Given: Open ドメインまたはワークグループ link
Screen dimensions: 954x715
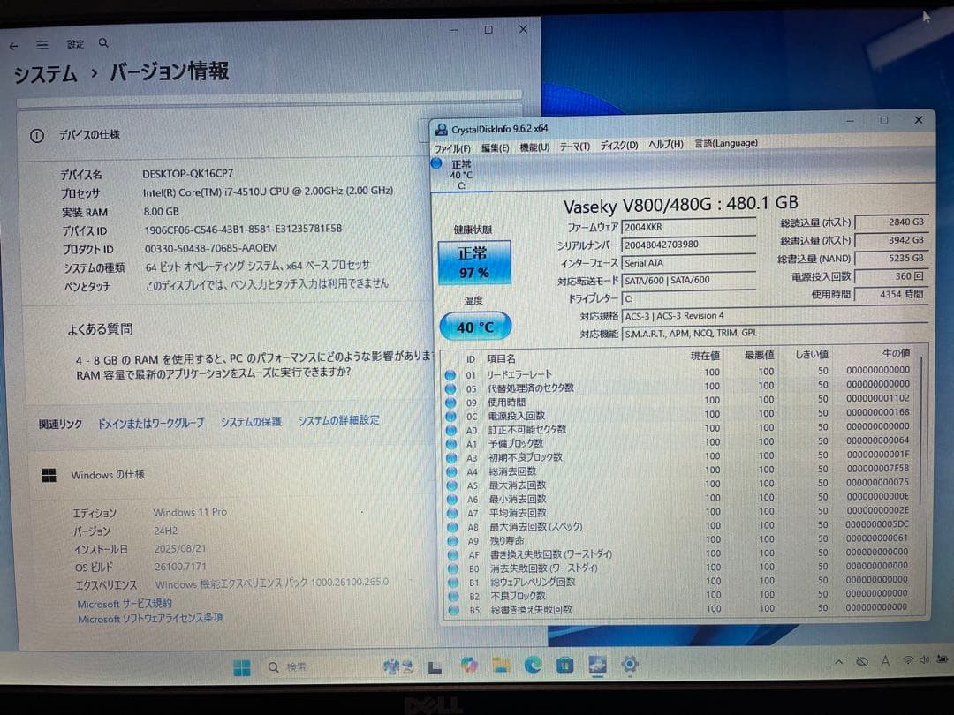Looking at the screenshot, I should pyautogui.click(x=151, y=423).
